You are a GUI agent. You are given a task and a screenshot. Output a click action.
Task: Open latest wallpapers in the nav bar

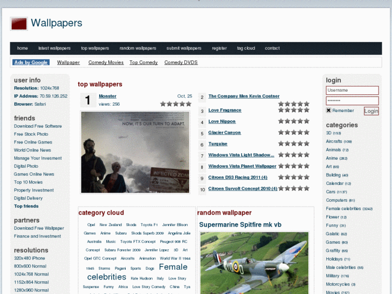click(x=54, y=48)
